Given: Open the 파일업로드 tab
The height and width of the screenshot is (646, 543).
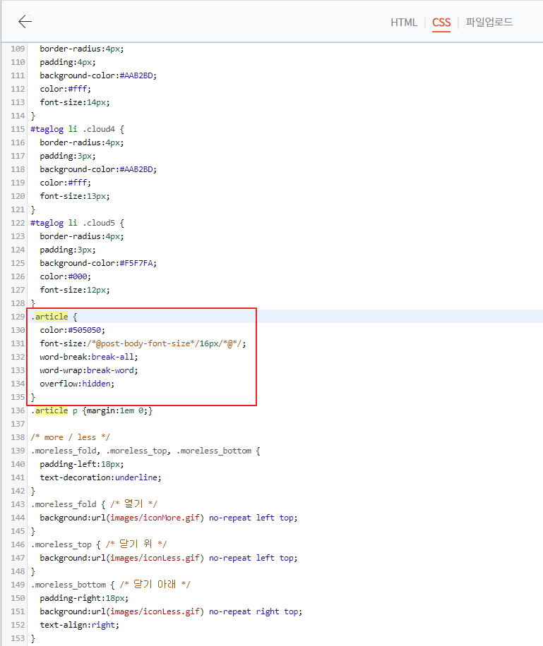Looking at the screenshot, I should click(489, 22).
